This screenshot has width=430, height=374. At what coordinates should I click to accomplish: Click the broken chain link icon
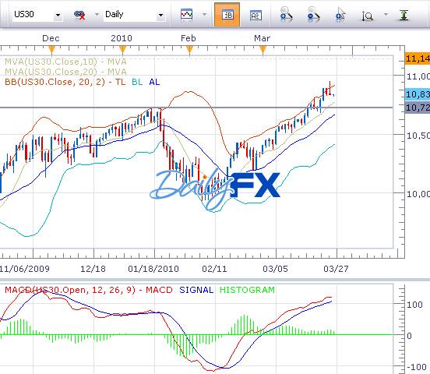click(x=79, y=15)
